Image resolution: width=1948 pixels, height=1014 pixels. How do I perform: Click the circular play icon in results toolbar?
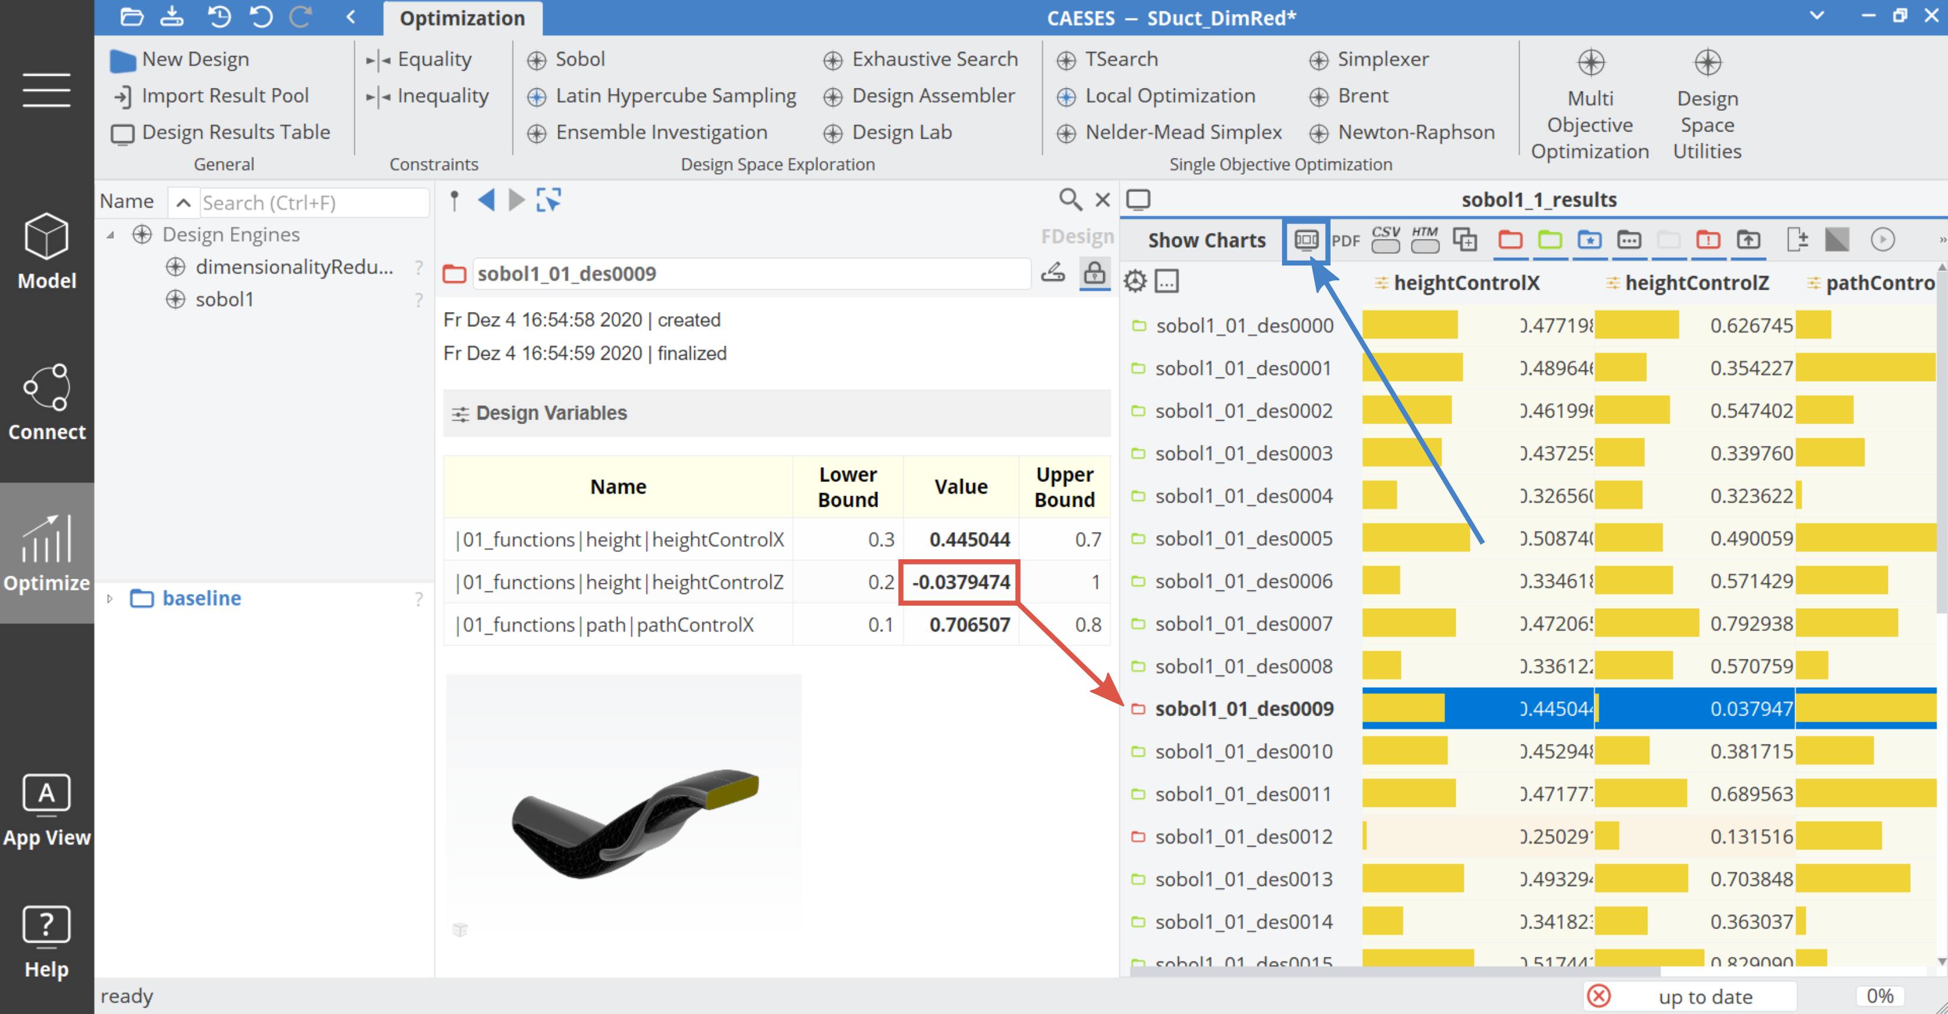[x=1882, y=239]
